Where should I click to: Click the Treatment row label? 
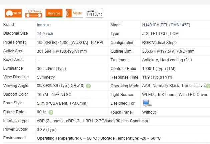tap(119, 60)
